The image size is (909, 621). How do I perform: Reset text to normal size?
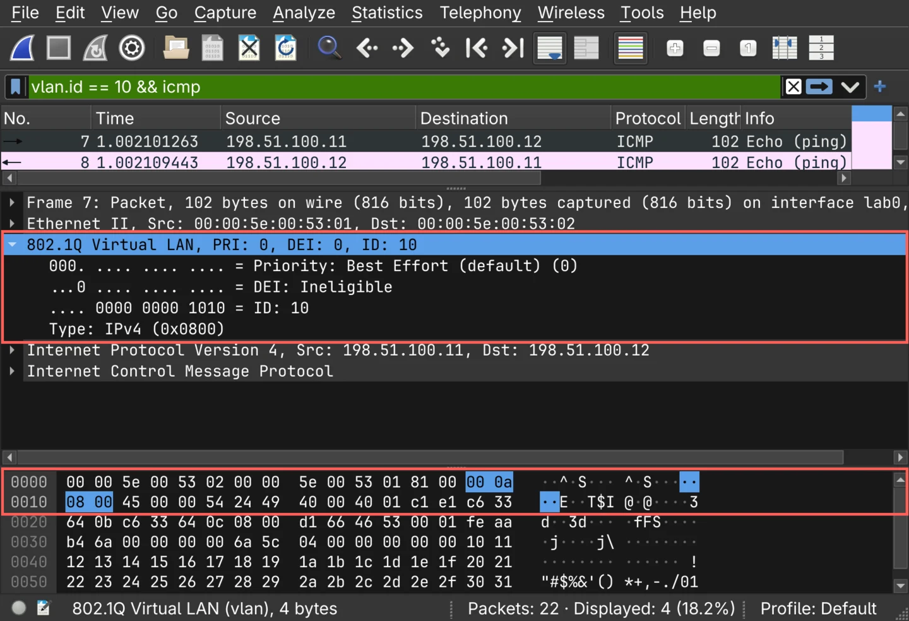(x=748, y=48)
